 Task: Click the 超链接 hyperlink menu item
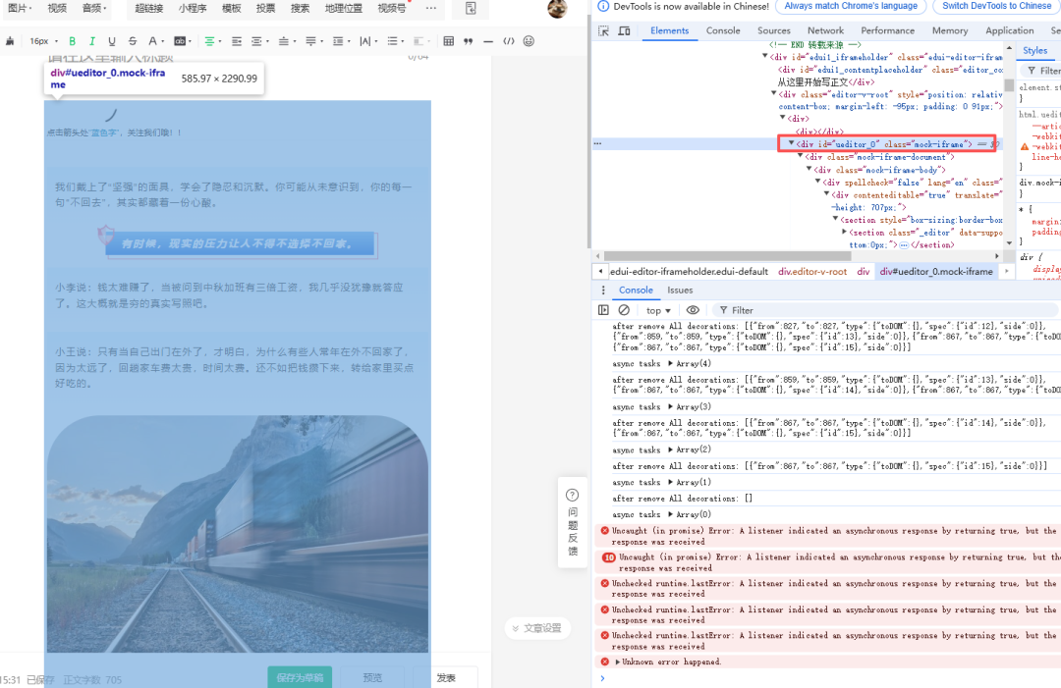[149, 8]
